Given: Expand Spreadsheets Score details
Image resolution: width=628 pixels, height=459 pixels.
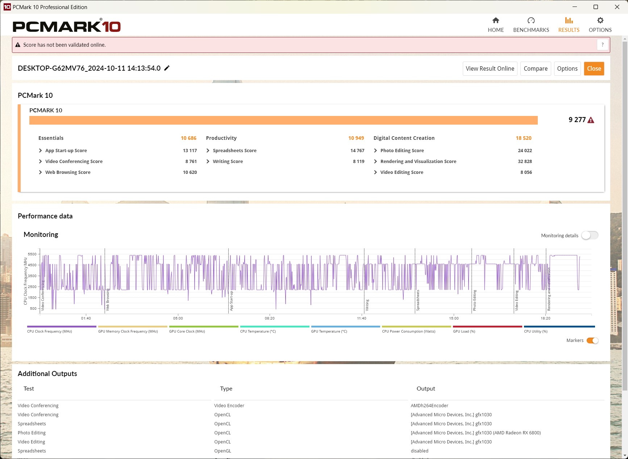Looking at the screenshot, I should [x=208, y=151].
